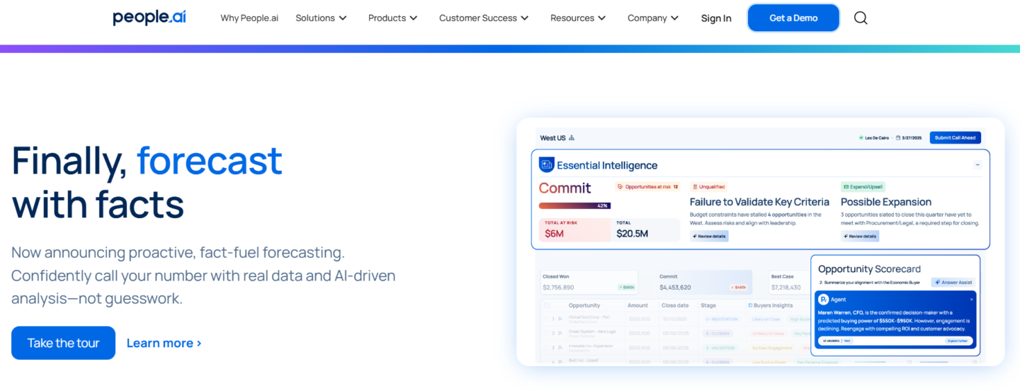Viewport: 1020px width, 391px height.
Task: Click the Get a Demo button
Action: [x=793, y=18]
